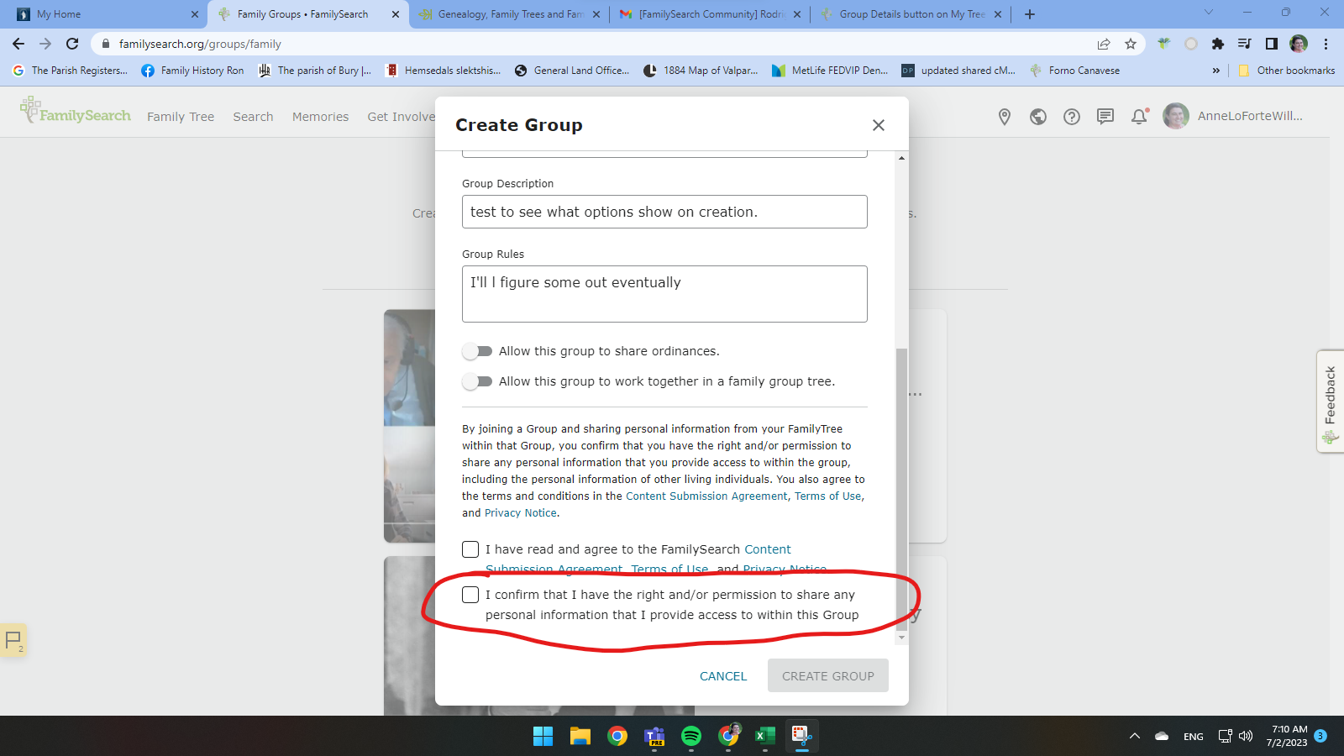The height and width of the screenshot is (756, 1344).
Task: Open the General Land Office bookmark
Action: click(x=572, y=71)
